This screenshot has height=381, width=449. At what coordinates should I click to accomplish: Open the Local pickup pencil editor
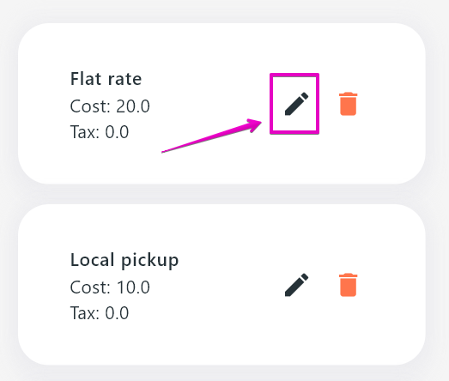tap(296, 285)
